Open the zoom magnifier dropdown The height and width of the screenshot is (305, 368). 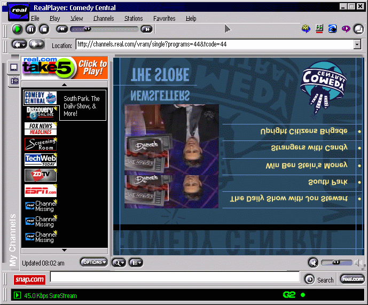click(119, 262)
